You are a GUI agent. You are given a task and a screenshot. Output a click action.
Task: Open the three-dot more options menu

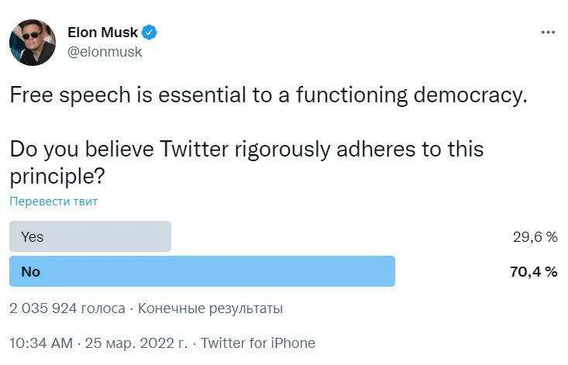pos(548,33)
